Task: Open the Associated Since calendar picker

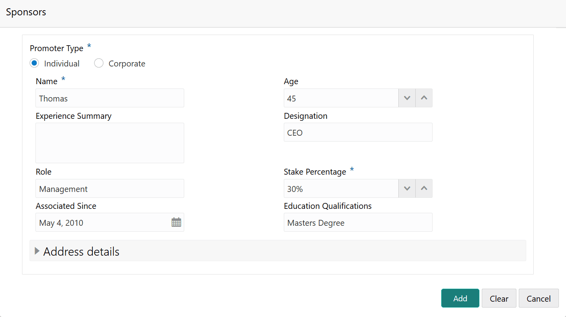Action: point(176,223)
